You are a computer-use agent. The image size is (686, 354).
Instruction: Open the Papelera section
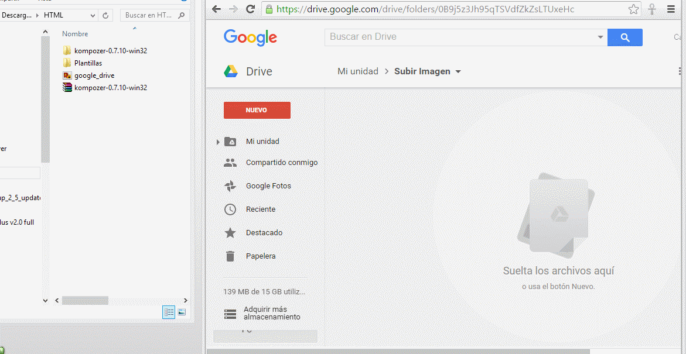(261, 256)
